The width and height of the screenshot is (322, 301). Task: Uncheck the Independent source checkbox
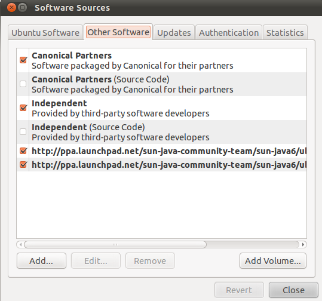pyautogui.click(x=23, y=107)
